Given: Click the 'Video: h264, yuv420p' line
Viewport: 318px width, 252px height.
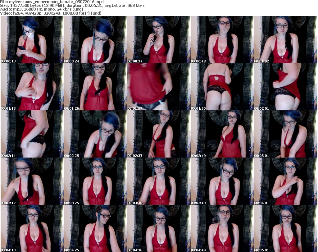Looking at the screenshot, I should (51, 13).
